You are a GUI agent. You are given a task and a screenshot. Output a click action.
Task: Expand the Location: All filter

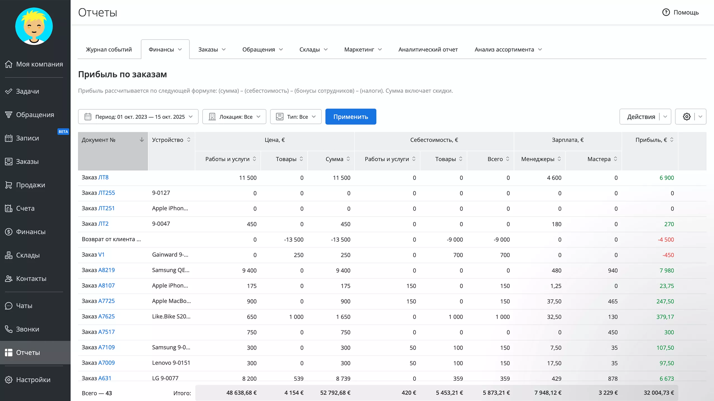tap(234, 117)
